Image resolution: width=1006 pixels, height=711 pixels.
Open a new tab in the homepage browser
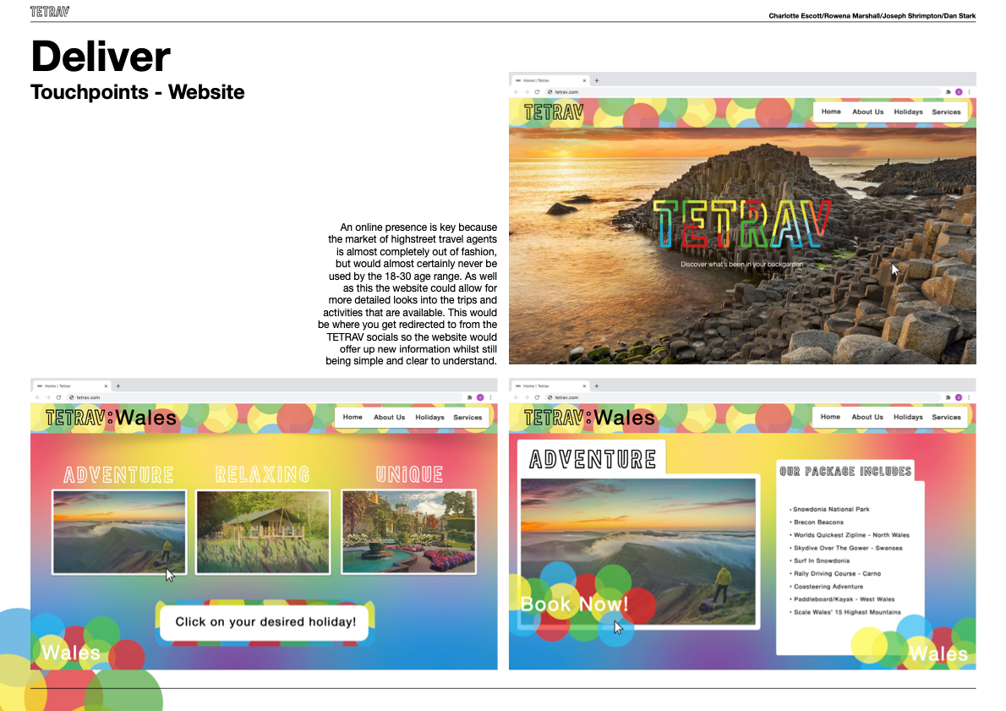[x=597, y=81]
